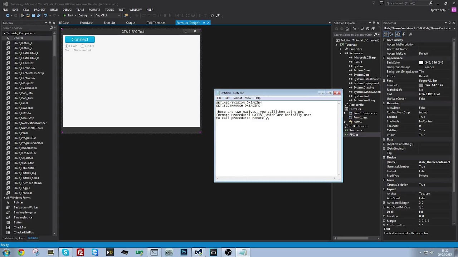The height and width of the screenshot is (257, 458).
Task: Show Events lightning bolt in Properties
Action: pyautogui.click(x=404, y=34)
